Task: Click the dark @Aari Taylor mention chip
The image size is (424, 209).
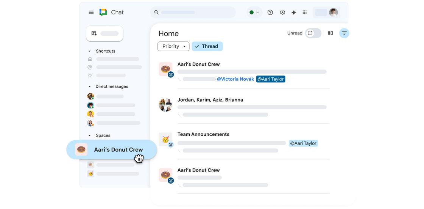Action: point(271,79)
